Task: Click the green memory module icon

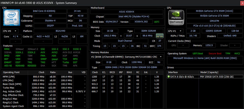Action: point(160,36)
